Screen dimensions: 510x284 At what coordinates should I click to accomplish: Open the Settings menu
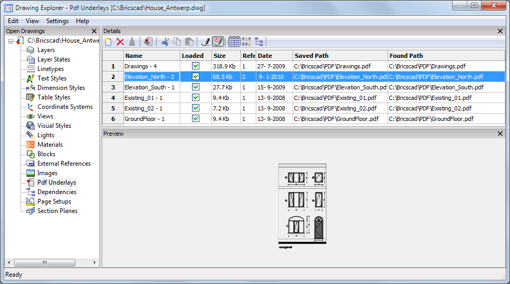[57, 21]
